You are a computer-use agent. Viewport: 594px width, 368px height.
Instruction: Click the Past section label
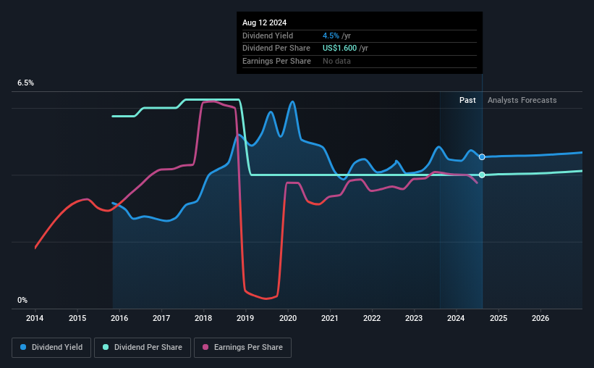click(x=467, y=100)
